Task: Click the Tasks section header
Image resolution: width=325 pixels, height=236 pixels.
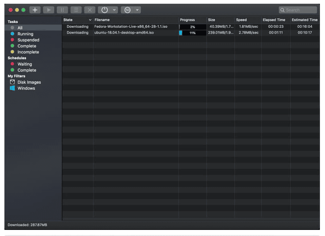Action: point(13,22)
